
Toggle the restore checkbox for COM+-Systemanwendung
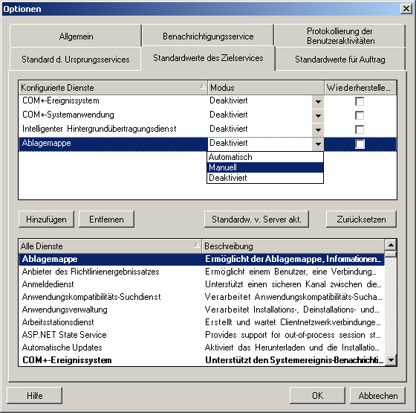click(x=360, y=115)
